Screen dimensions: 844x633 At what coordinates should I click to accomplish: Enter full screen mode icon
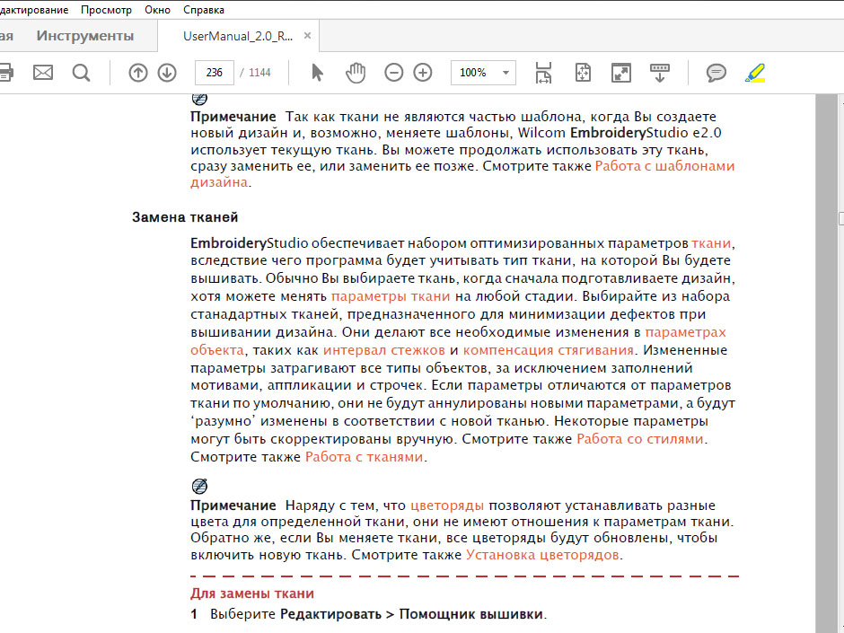tap(620, 73)
